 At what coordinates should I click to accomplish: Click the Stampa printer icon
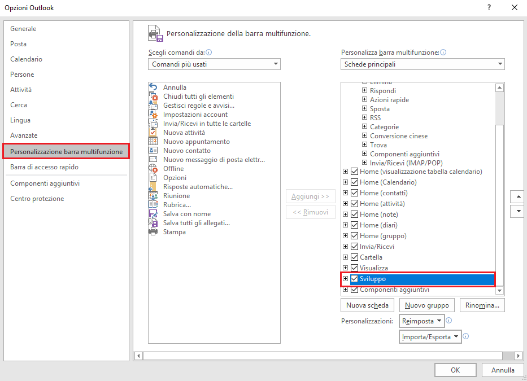pos(153,232)
